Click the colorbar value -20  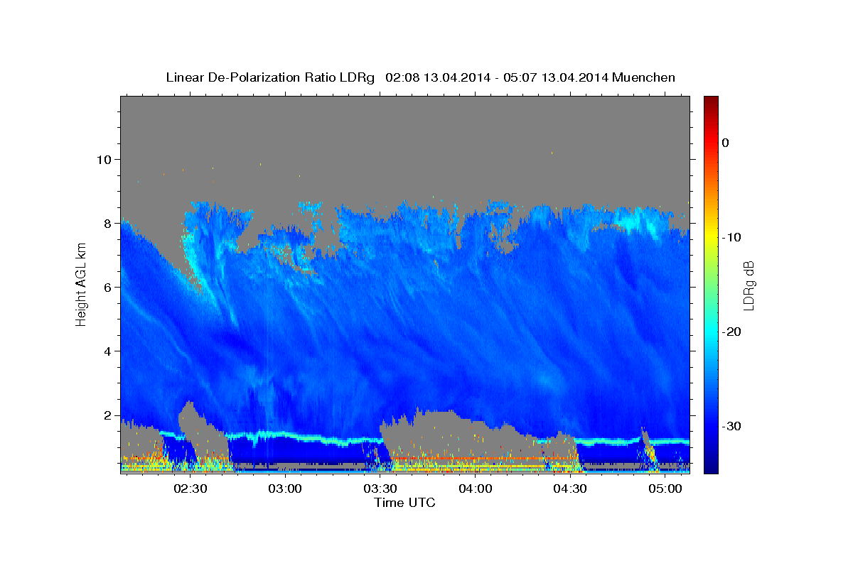coord(731,332)
